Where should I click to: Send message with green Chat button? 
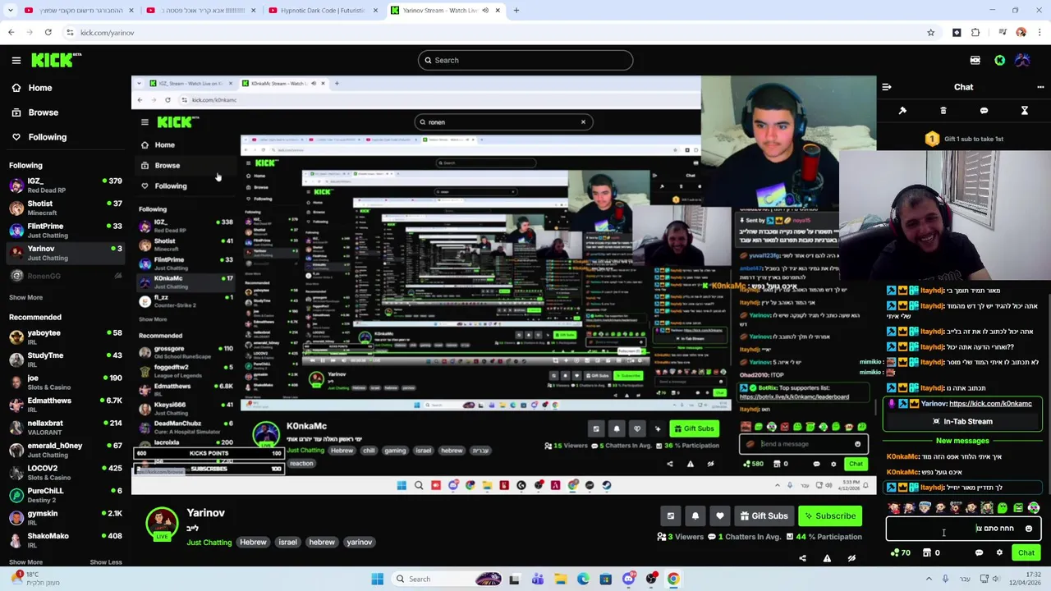pos(1026,552)
